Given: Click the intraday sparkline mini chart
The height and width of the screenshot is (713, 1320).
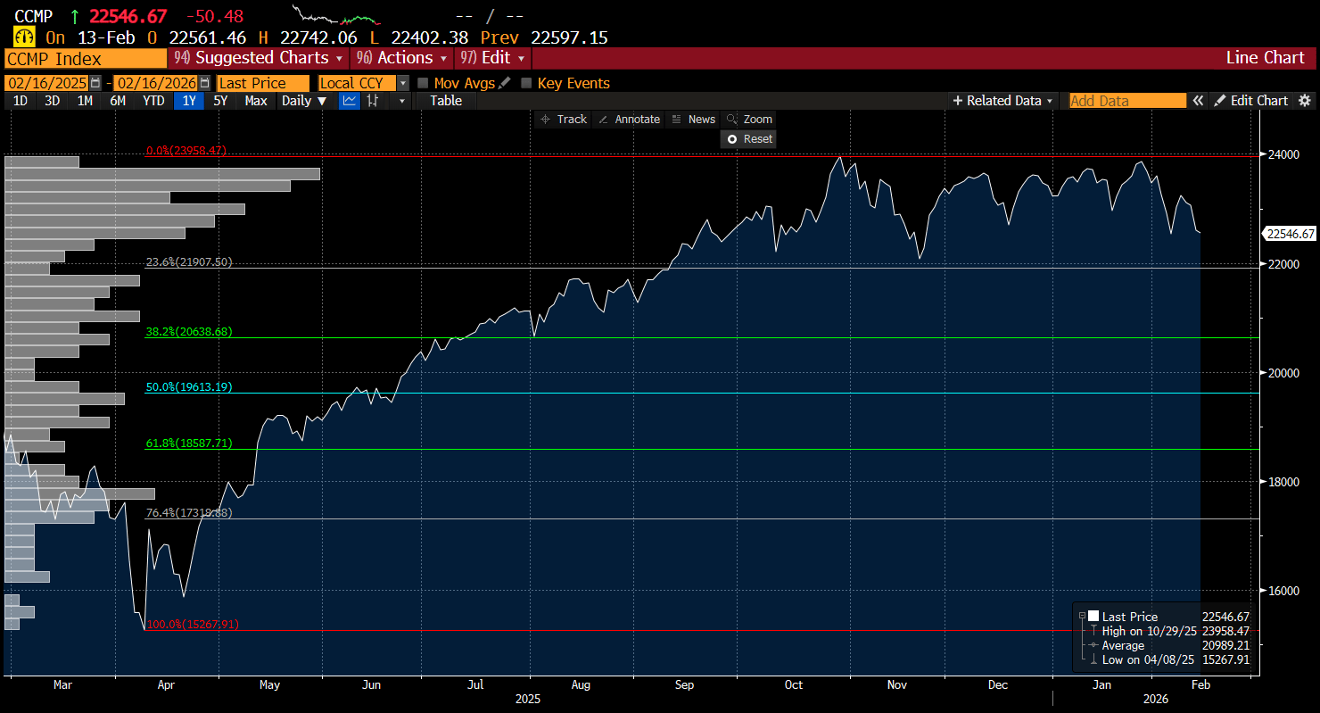Looking at the screenshot, I should point(338,15).
